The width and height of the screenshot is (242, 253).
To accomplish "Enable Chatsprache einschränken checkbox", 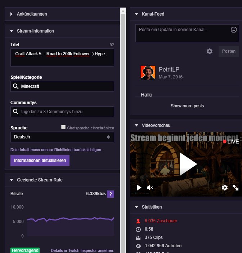I will click(63, 127).
